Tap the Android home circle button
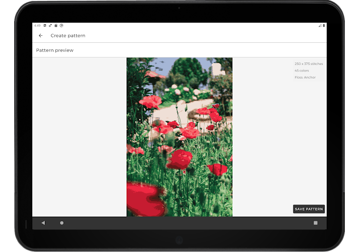The image size is (359, 252). [62, 223]
